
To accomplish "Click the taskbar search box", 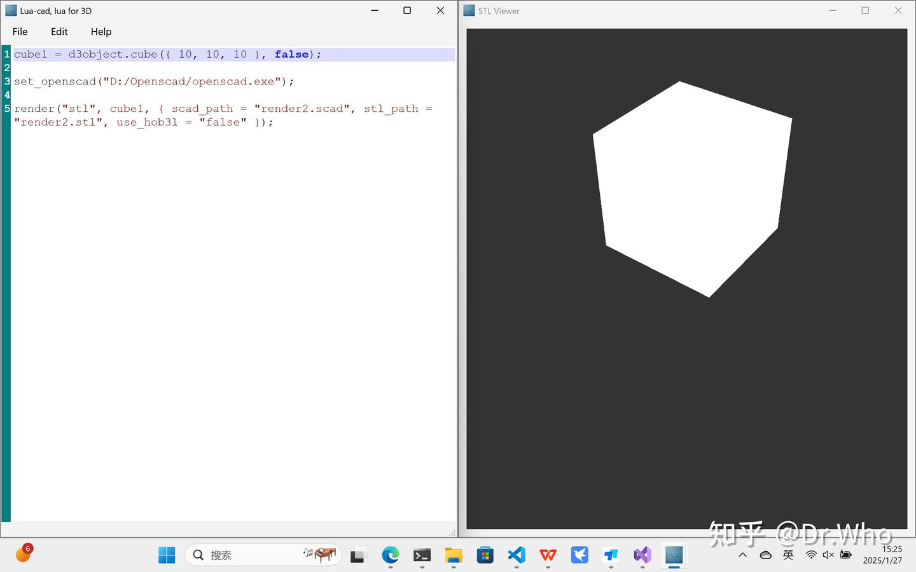I will pyautogui.click(x=263, y=555).
